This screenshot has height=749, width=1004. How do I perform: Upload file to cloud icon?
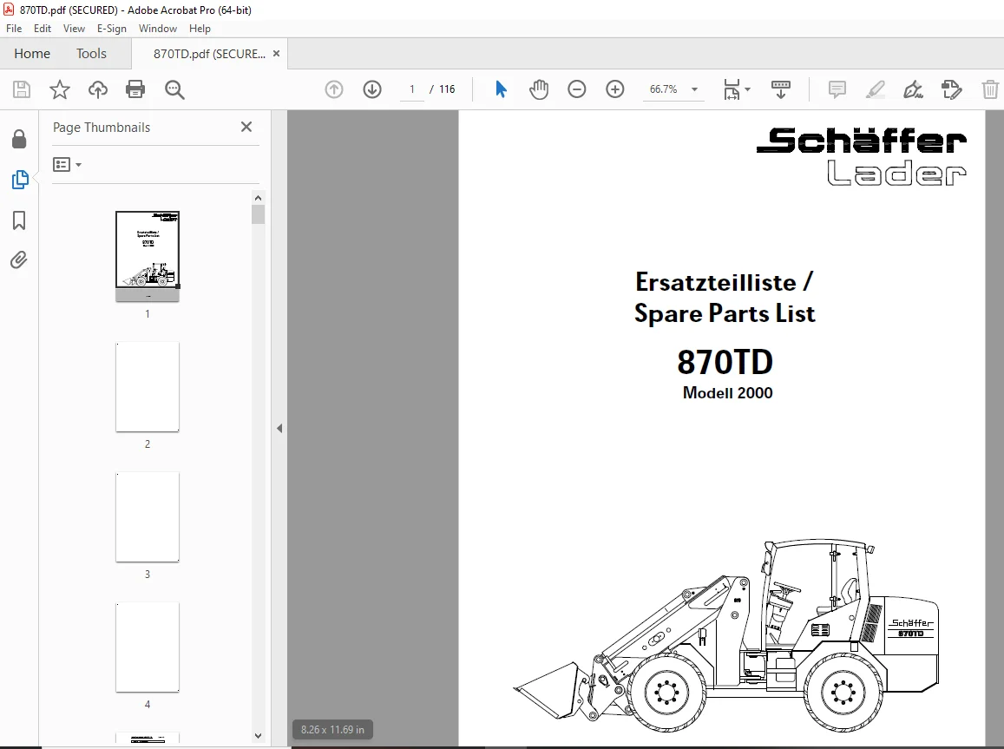[98, 89]
